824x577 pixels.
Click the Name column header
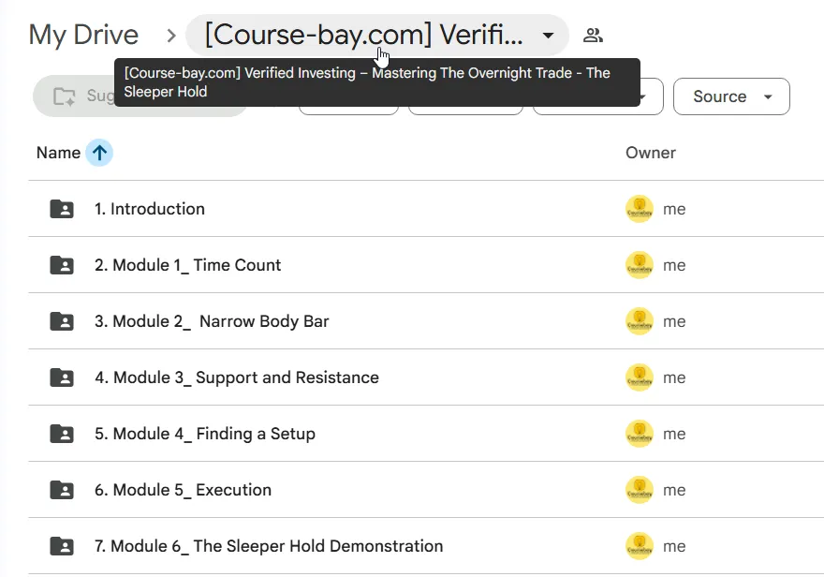(58, 153)
